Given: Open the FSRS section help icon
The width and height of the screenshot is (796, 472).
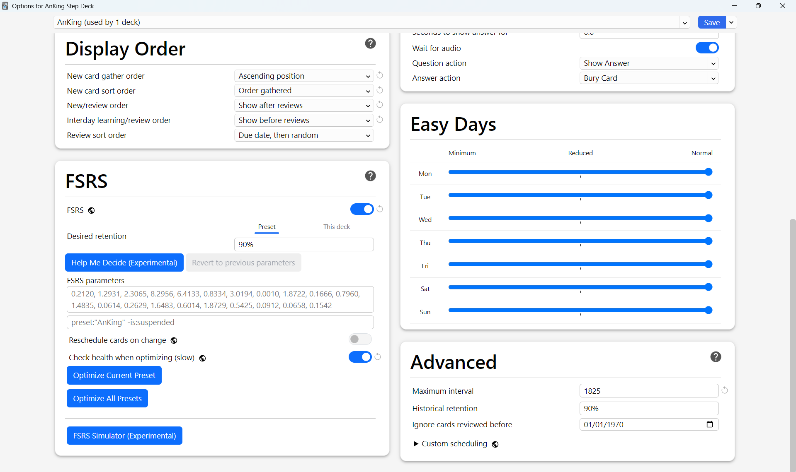Looking at the screenshot, I should [370, 176].
